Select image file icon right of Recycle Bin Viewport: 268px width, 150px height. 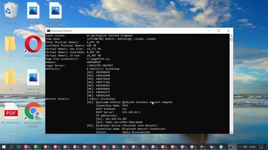click(33, 10)
